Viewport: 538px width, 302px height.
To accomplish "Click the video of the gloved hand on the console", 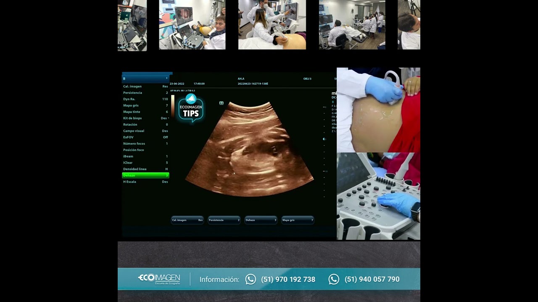I will (378, 196).
